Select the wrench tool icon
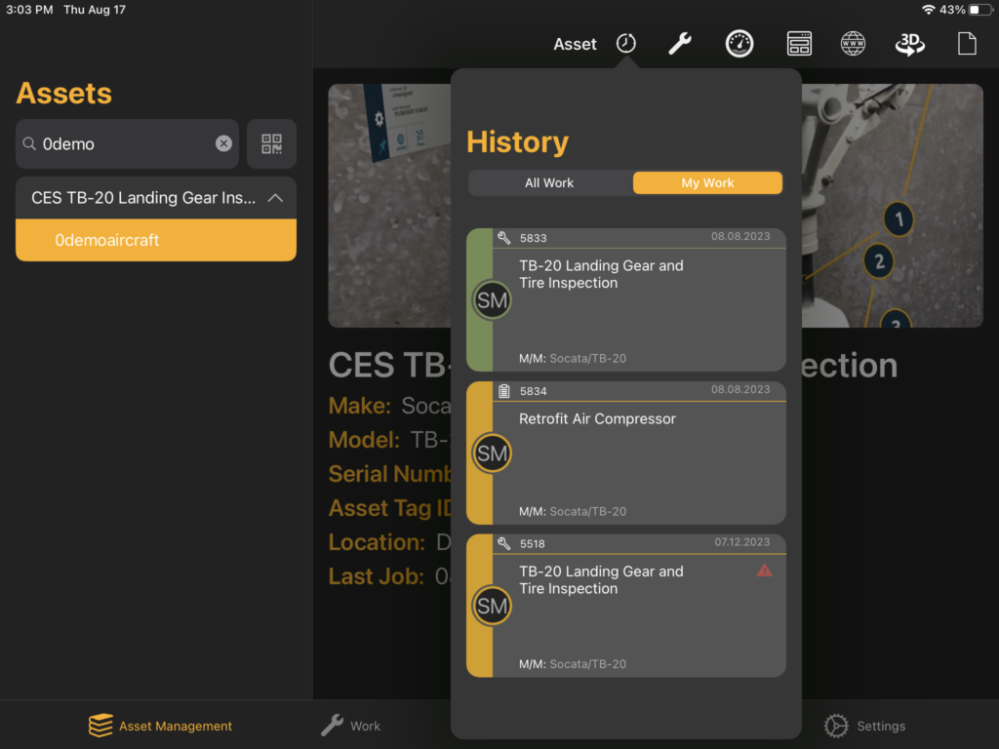 point(679,43)
